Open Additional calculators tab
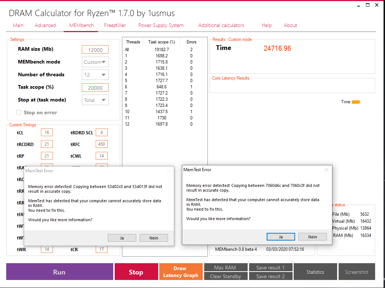 (221, 25)
